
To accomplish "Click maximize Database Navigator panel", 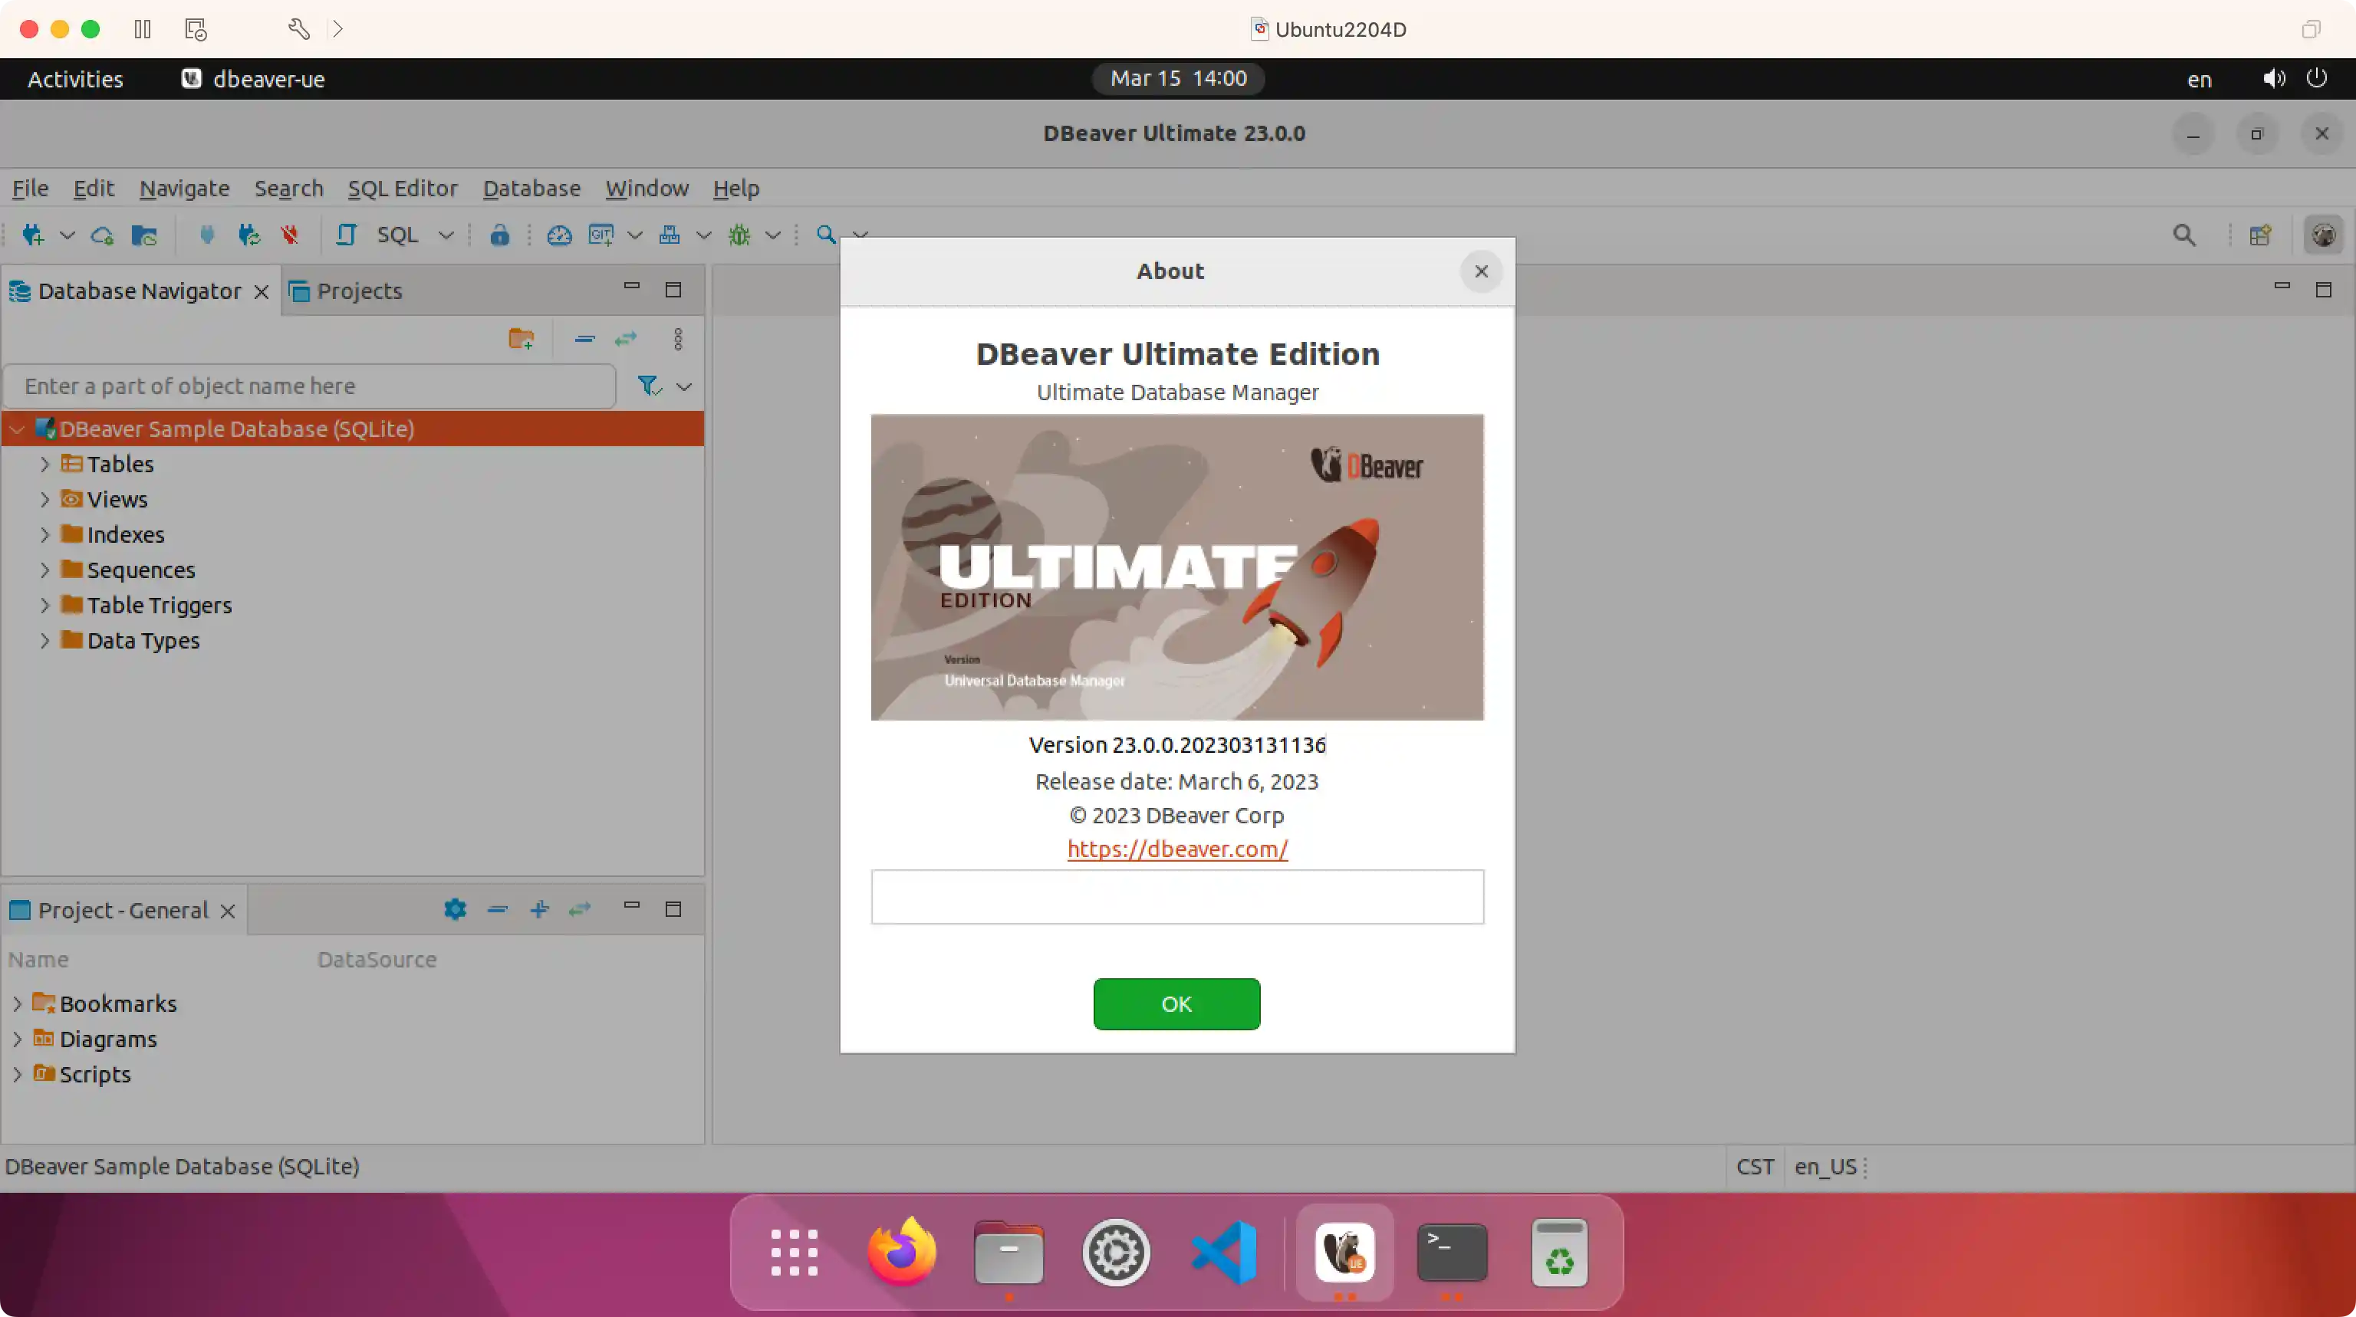I will (x=673, y=288).
